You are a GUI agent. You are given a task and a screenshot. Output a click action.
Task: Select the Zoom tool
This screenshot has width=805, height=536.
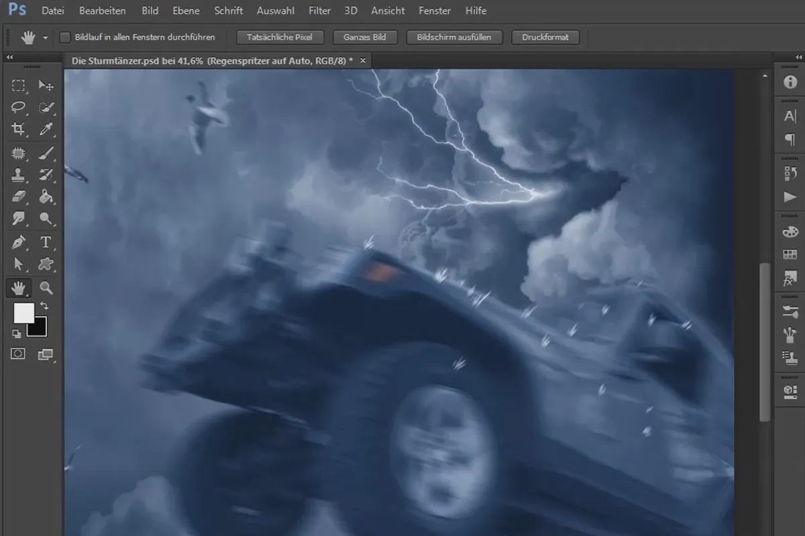point(46,288)
